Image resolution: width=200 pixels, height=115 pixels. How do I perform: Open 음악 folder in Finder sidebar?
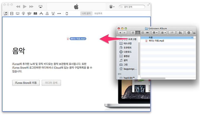(x=123, y=60)
